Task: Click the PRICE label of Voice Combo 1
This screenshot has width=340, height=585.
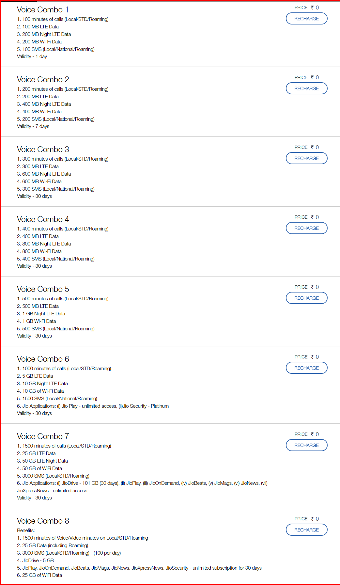Action: coord(301,8)
